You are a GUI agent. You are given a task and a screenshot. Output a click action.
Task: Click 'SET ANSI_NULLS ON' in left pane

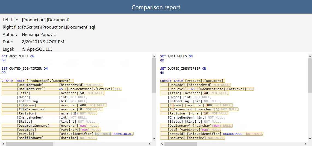[18, 56]
